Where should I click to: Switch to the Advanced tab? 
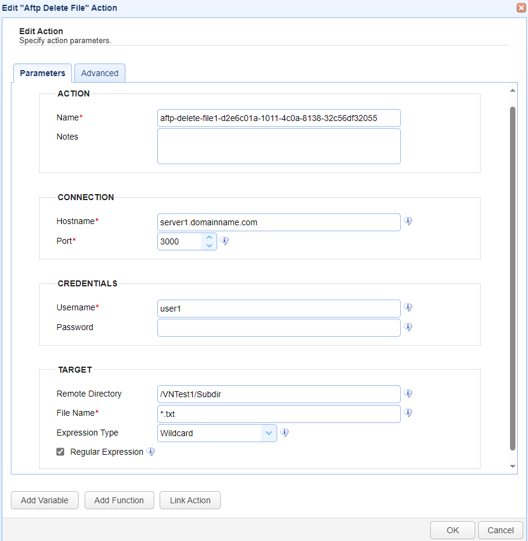point(100,72)
